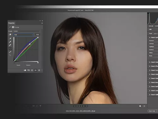Toggle Curves layer visibility eye icon
Viewport: 158px width, 119px height.
point(35,70)
